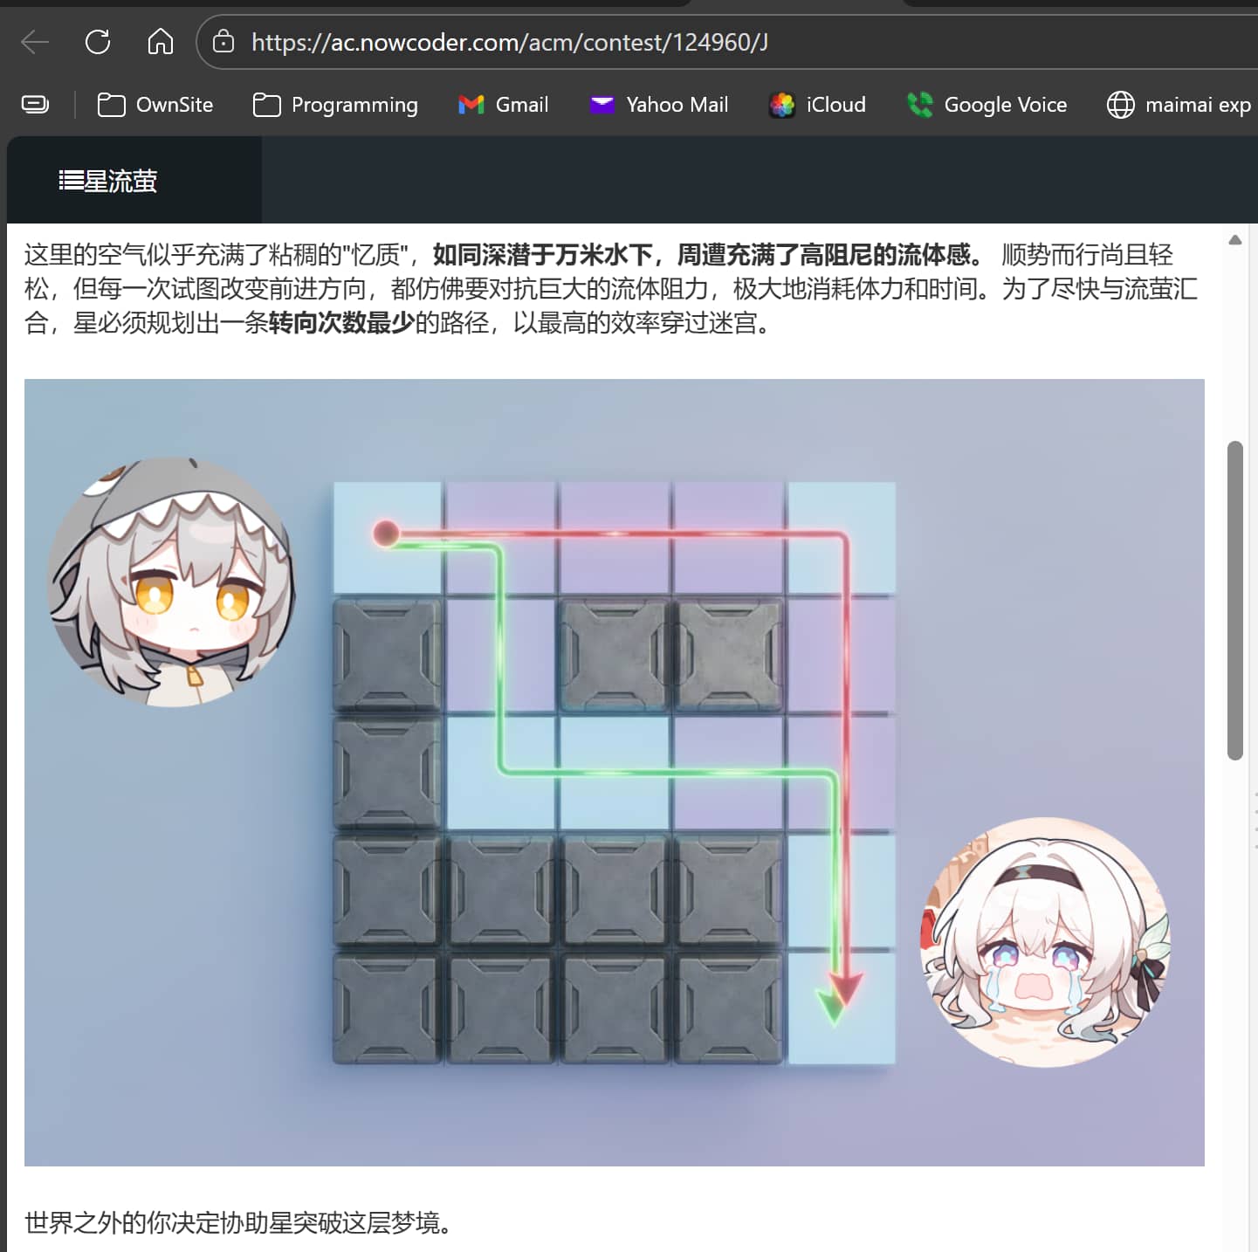Screen dimensions: 1258x1252
Task: Click the bold text 转向次数最少
Action: [x=341, y=323]
